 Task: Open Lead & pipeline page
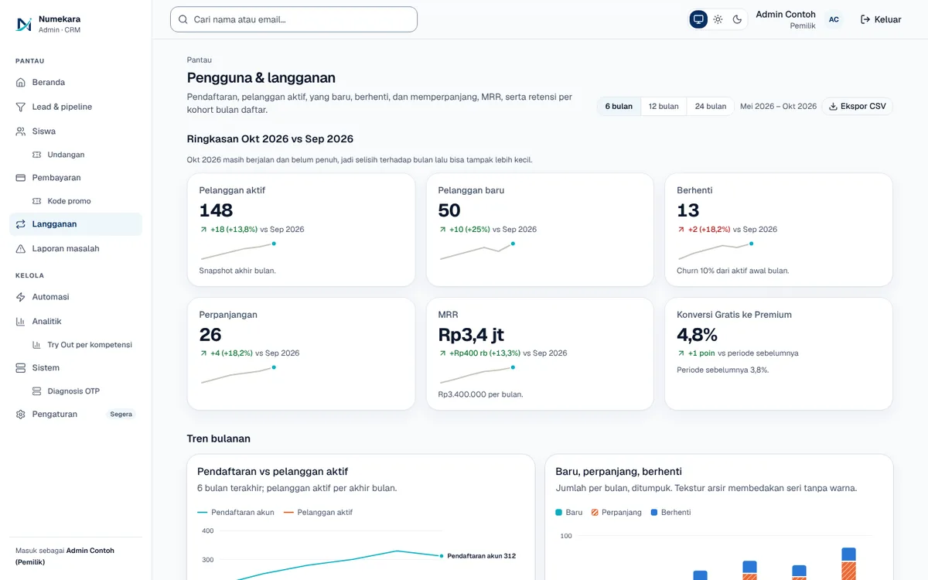coord(76,107)
